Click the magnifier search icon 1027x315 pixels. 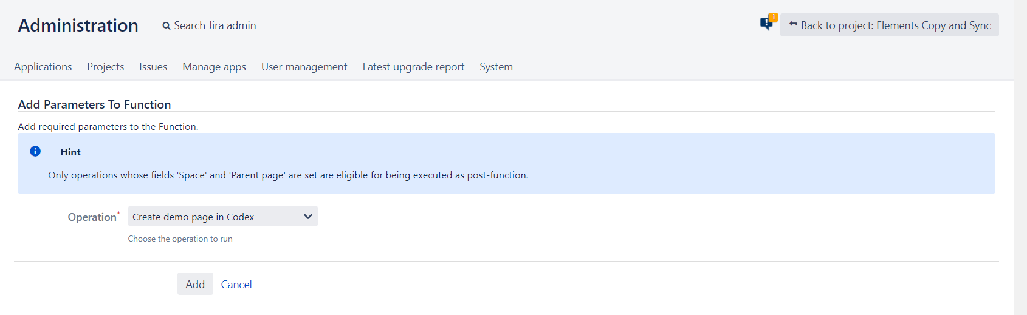(x=167, y=26)
